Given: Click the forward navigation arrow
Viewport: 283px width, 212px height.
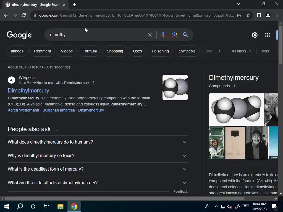Looking at the screenshot, I should point(15,15).
